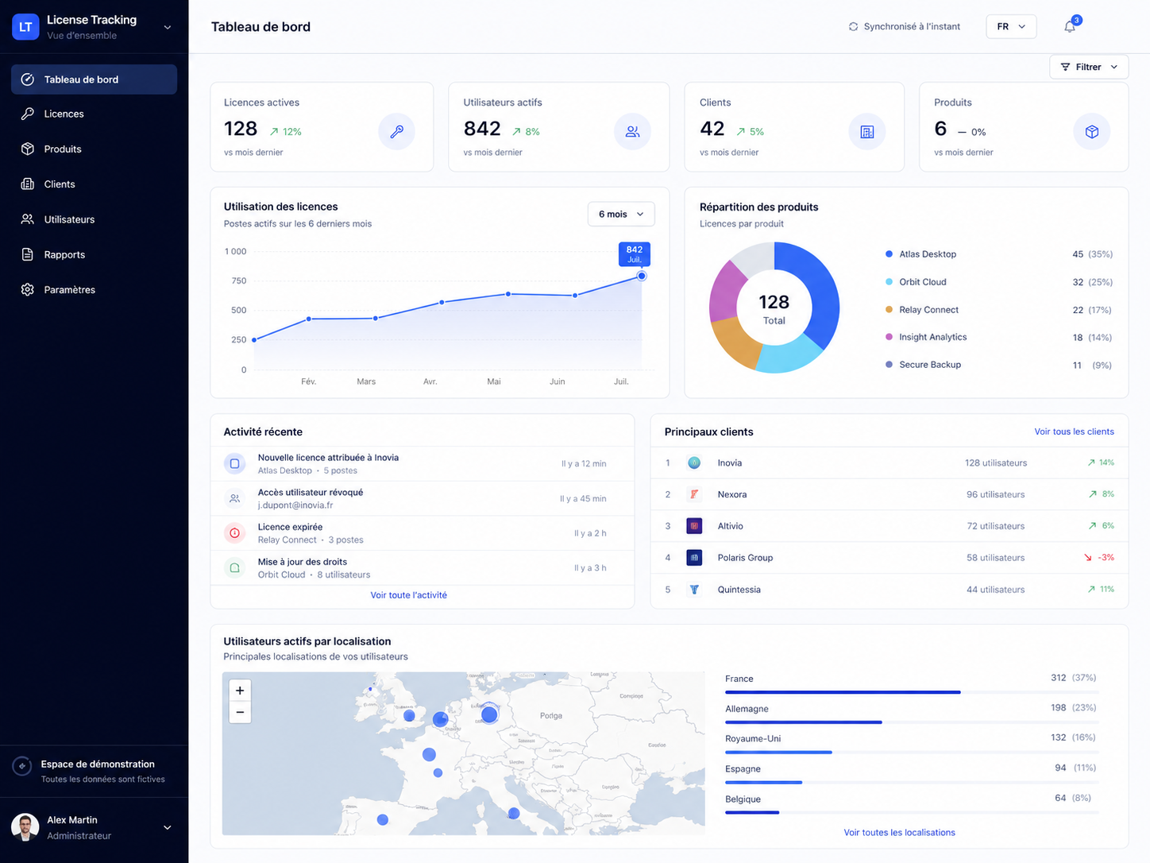
Task: Click the Quintessia client logo
Action: coord(694,590)
